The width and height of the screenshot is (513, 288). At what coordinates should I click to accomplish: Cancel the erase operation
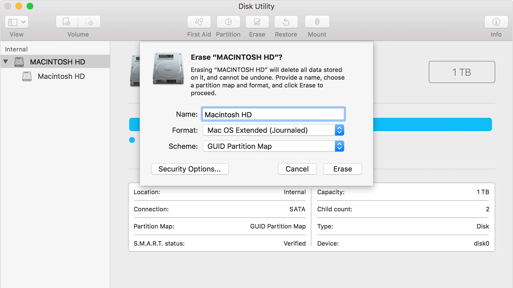click(297, 169)
